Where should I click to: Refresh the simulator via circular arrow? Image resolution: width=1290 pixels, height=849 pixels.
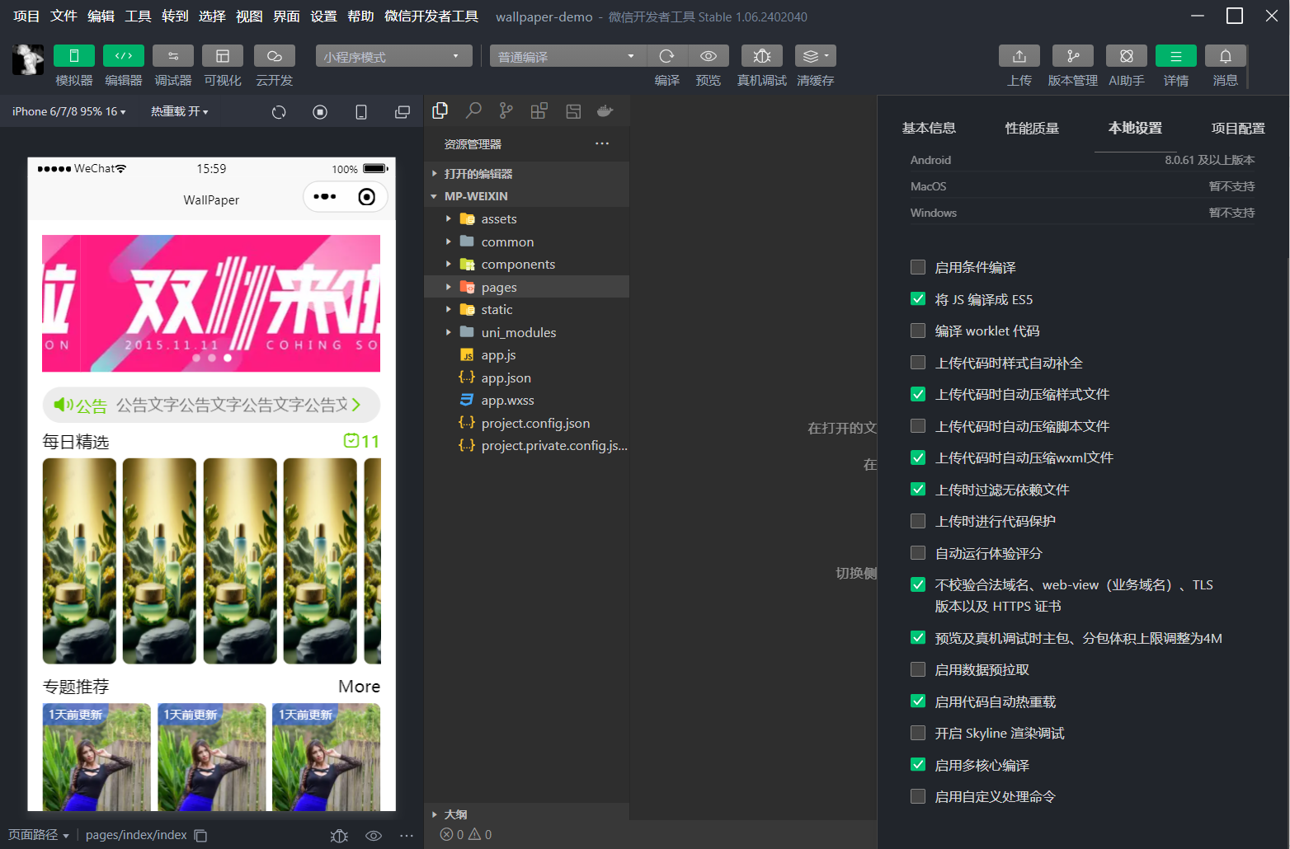[279, 112]
